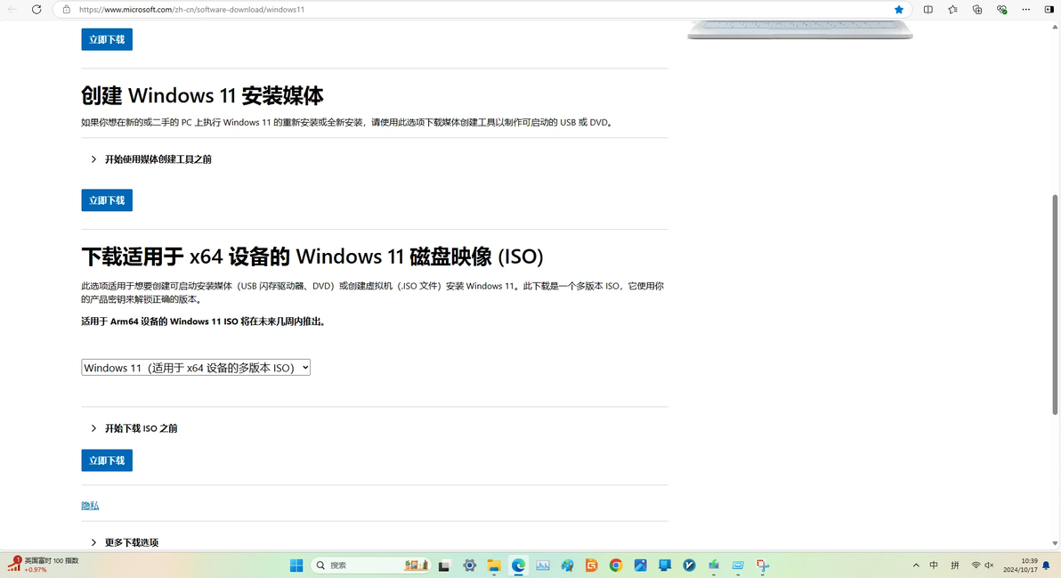This screenshot has height=578, width=1061.
Task: Click 立即下载 under the ISO section
Action: (107, 460)
